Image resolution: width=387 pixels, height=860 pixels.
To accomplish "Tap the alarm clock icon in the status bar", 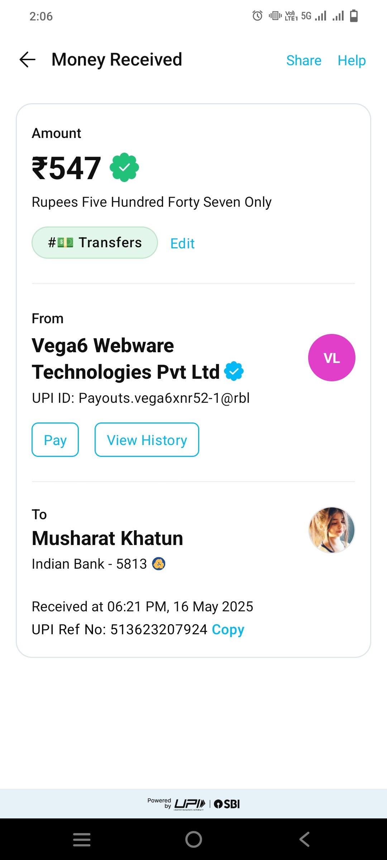I will (x=257, y=16).
